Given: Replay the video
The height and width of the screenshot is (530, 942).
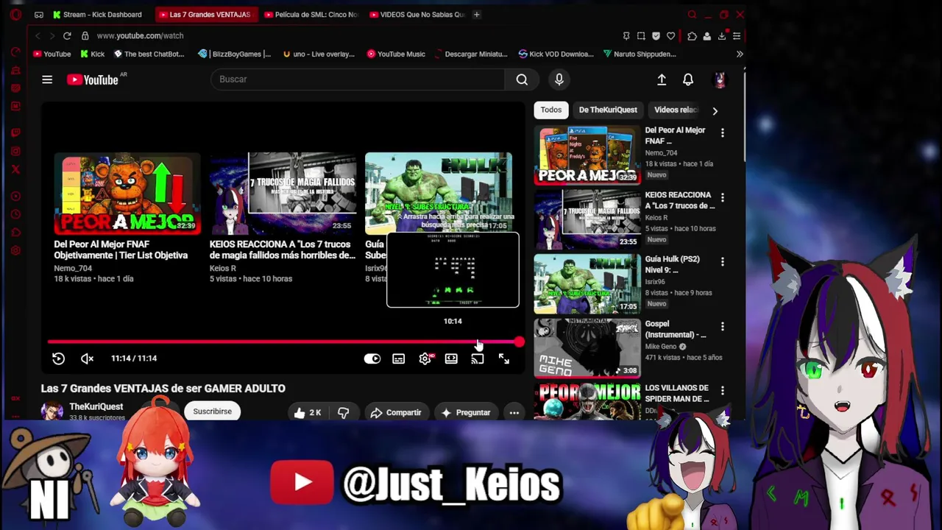Looking at the screenshot, I should click(x=58, y=358).
